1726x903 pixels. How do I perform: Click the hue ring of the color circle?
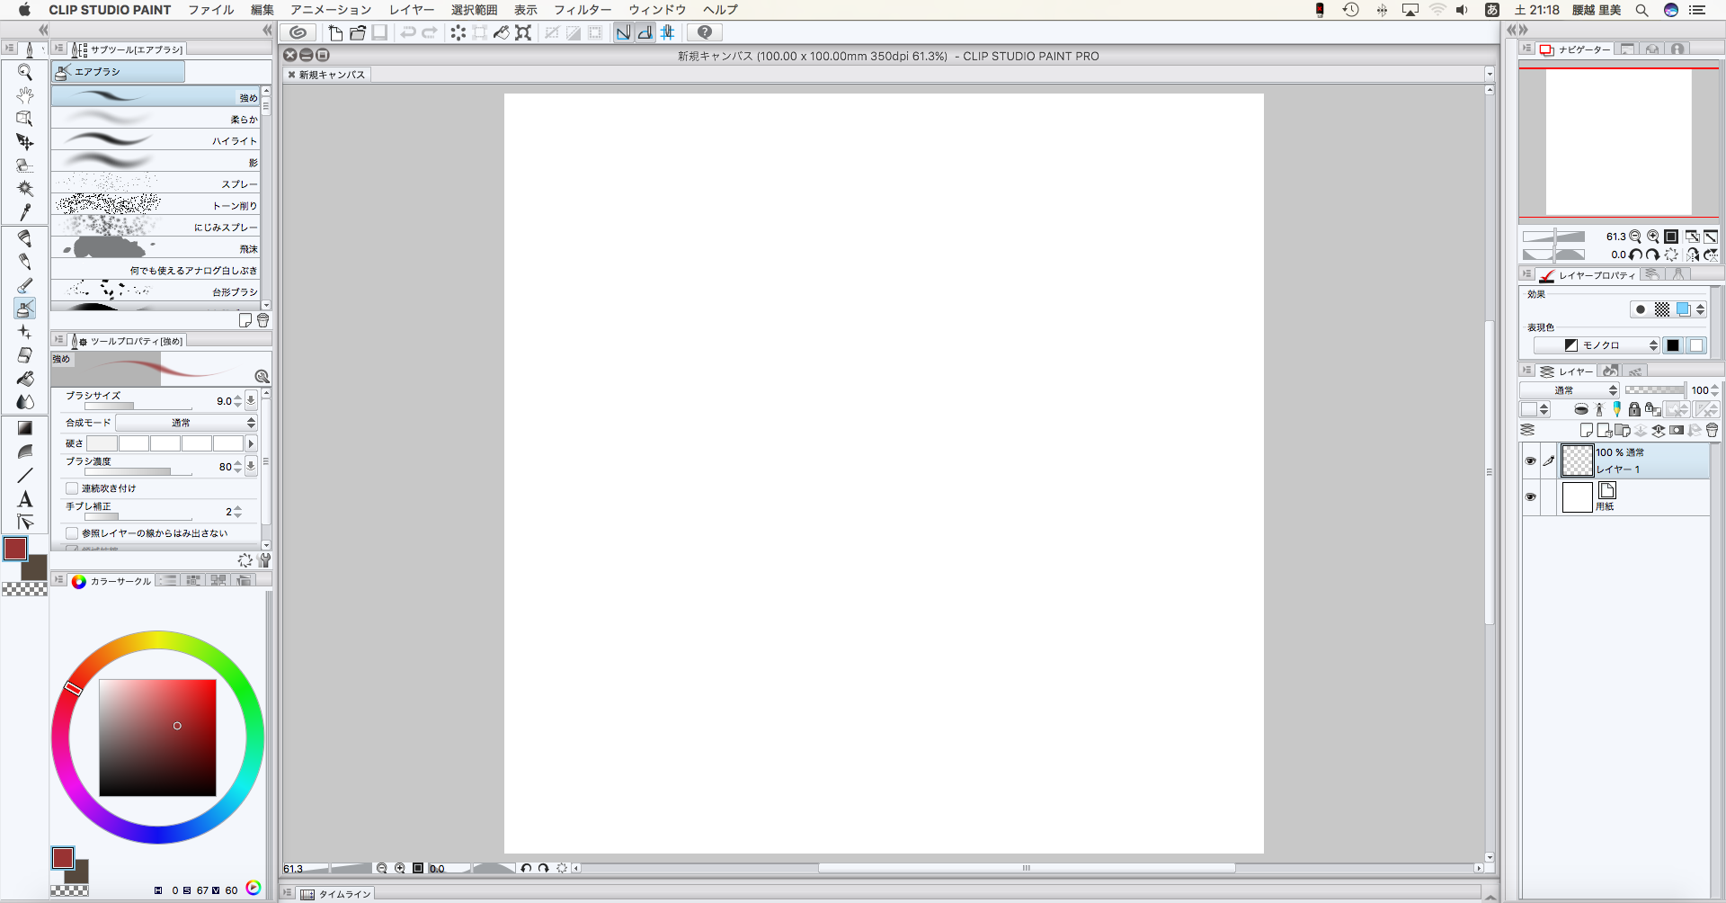[x=157, y=639]
